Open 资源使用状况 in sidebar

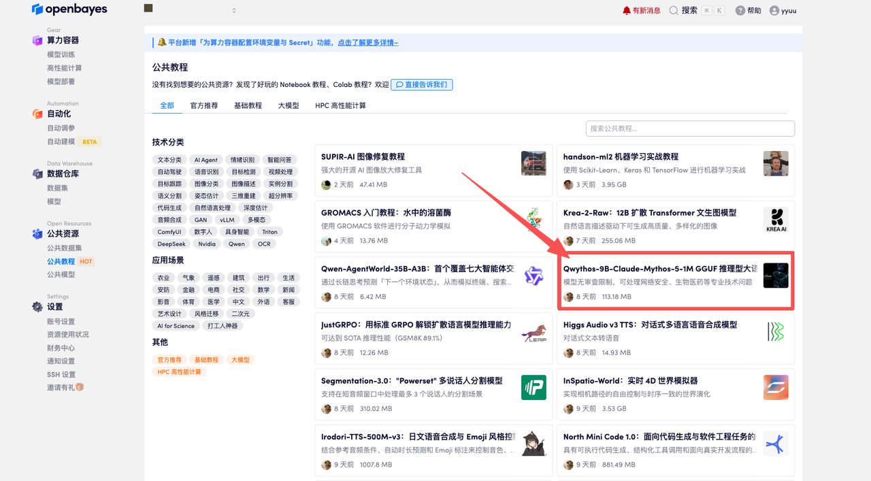point(68,334)
